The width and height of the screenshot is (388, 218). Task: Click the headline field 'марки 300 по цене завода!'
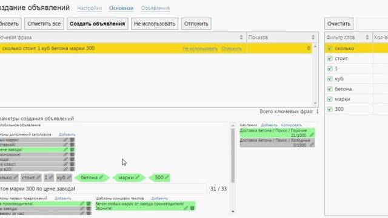(x=103, y=189)
